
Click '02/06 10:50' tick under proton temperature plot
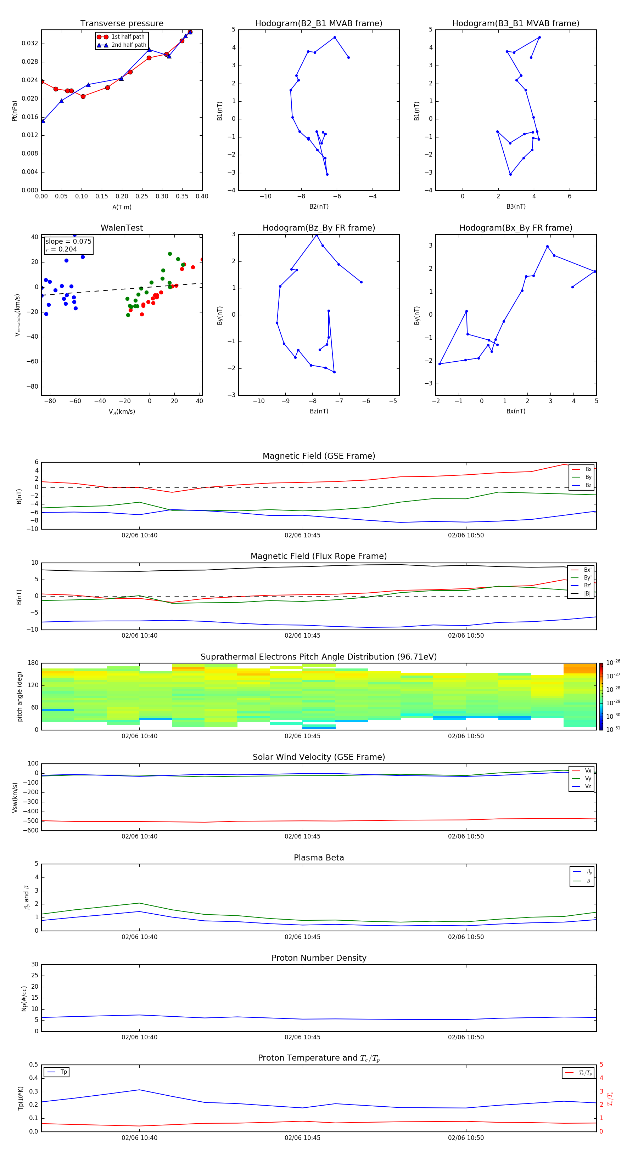tap(466, 1138)
